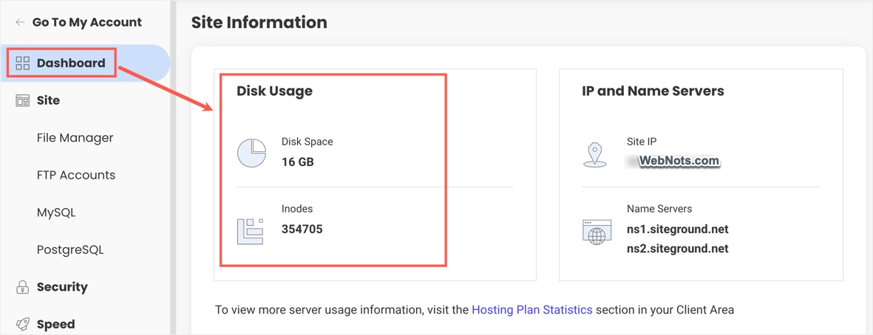Click the Name Servers globe icon

596,232
